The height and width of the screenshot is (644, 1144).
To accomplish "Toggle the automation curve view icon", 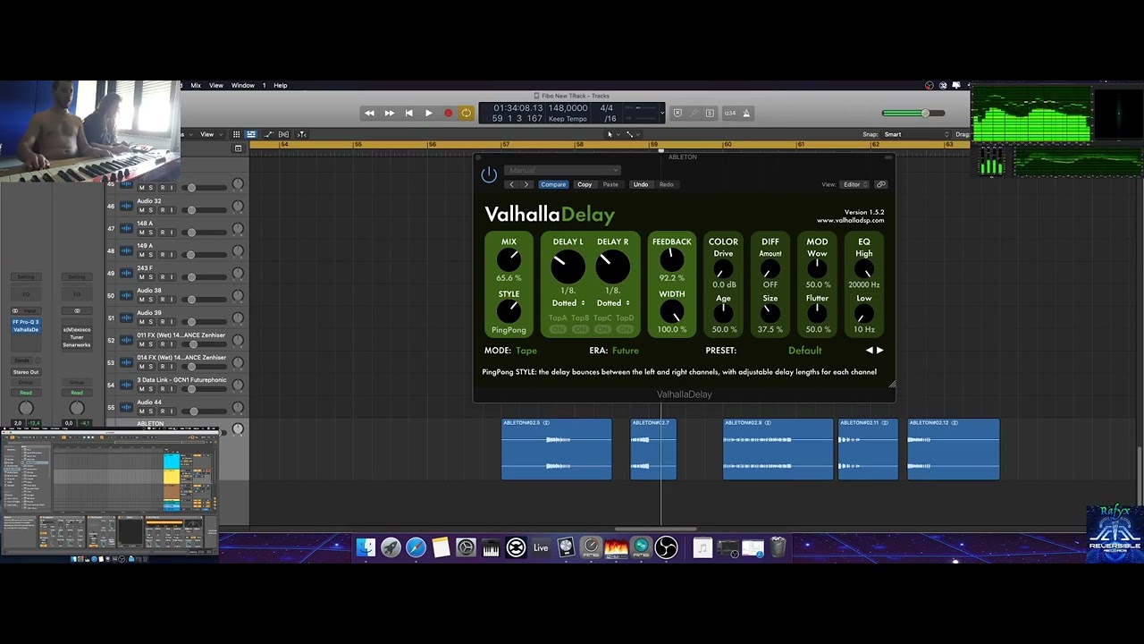I will (267, 134).
